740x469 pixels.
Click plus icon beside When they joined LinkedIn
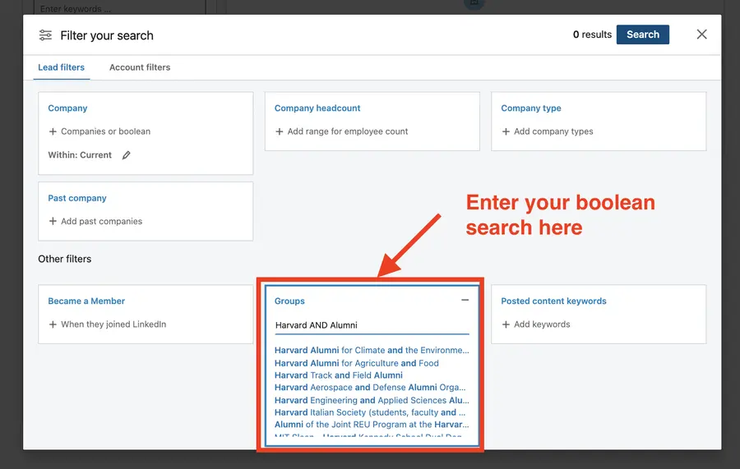(53, 324)
